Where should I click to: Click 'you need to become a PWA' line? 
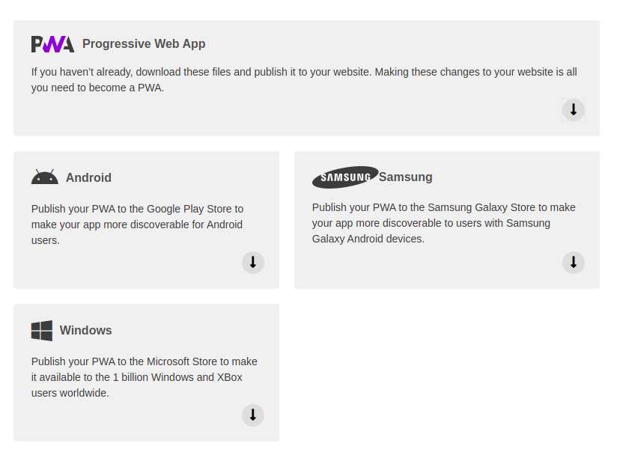(x=97, y=88)
